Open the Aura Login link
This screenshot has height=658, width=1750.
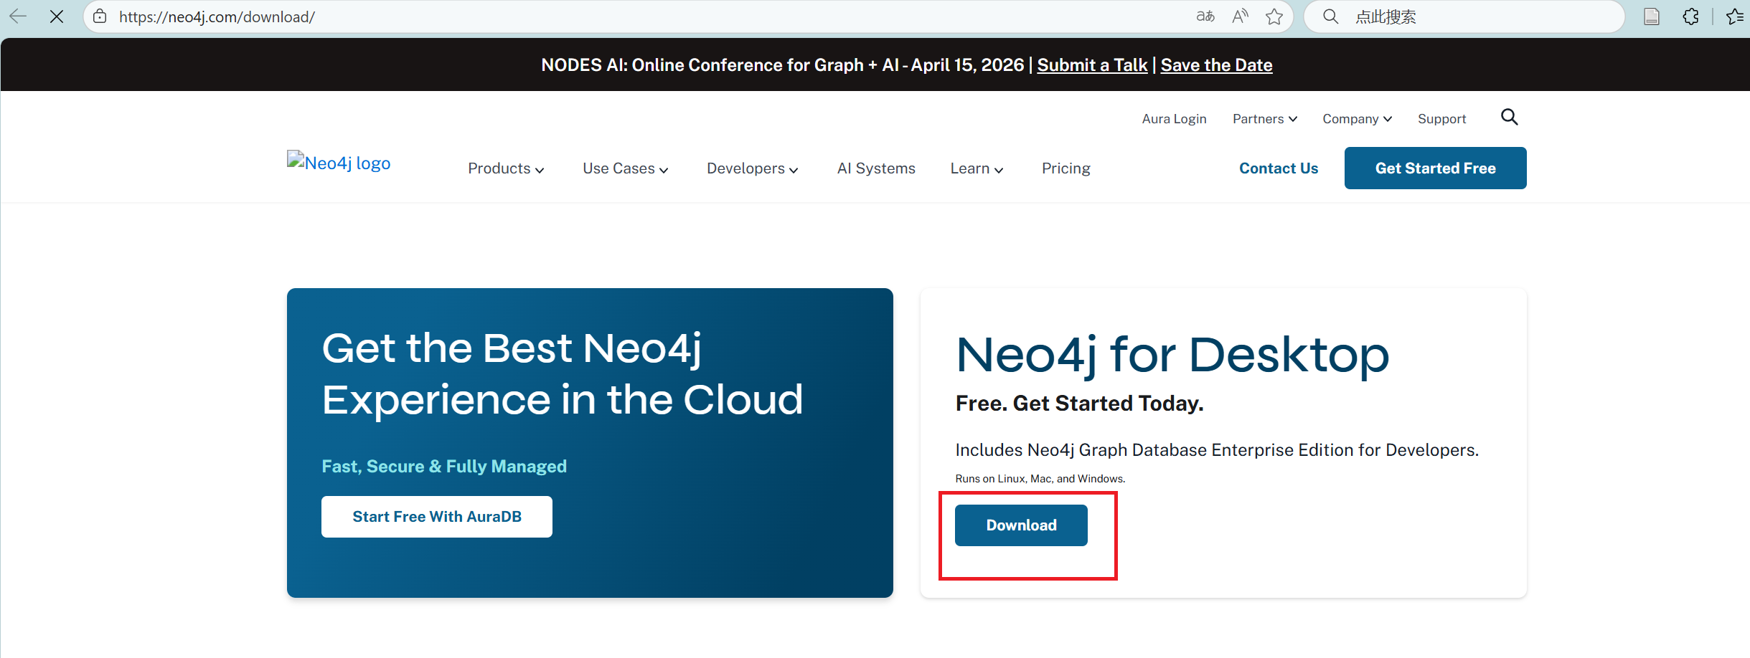pyautogui.click(x=1174, y=119)
